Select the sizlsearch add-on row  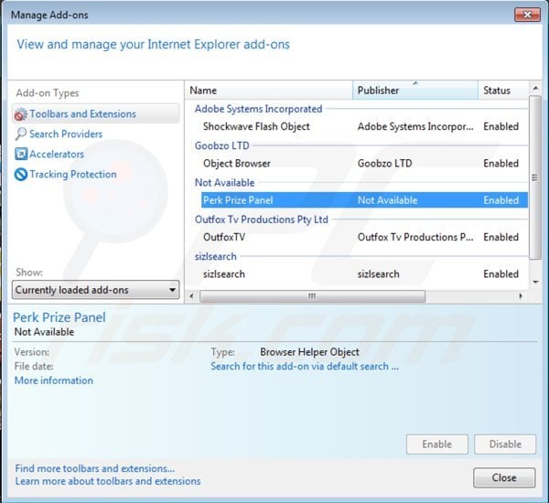364,273
